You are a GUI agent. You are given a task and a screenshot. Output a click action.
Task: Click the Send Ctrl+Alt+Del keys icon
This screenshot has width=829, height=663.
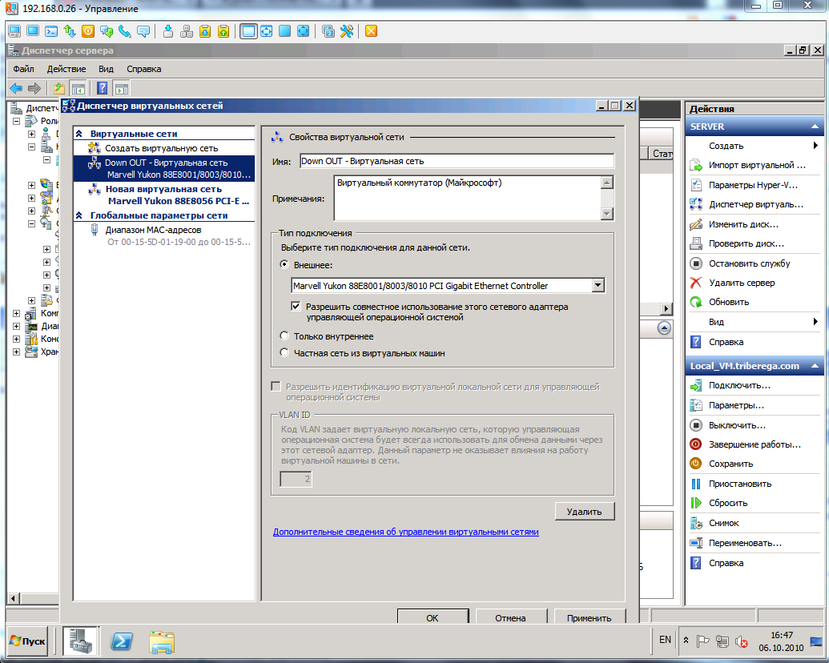(x=187, y=31)
